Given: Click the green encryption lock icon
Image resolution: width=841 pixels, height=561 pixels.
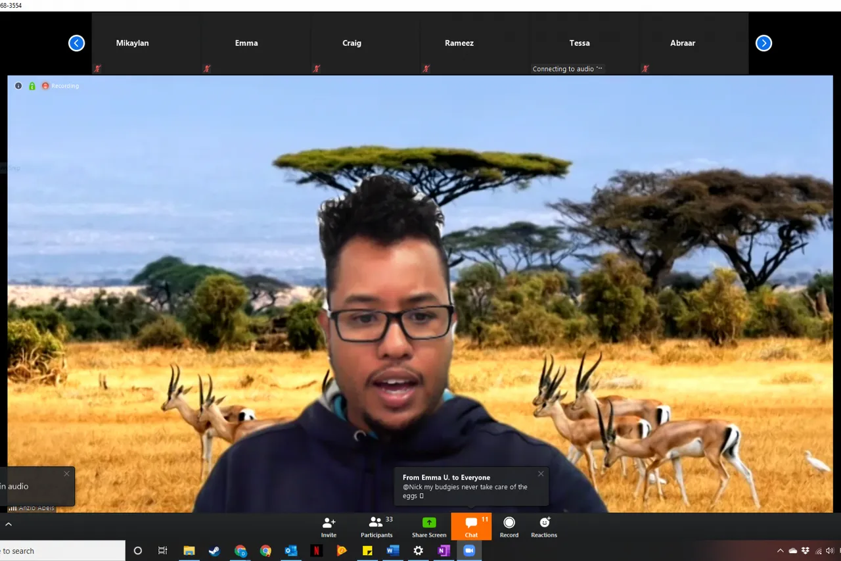Looking at the screenshot, I should 32,86.
